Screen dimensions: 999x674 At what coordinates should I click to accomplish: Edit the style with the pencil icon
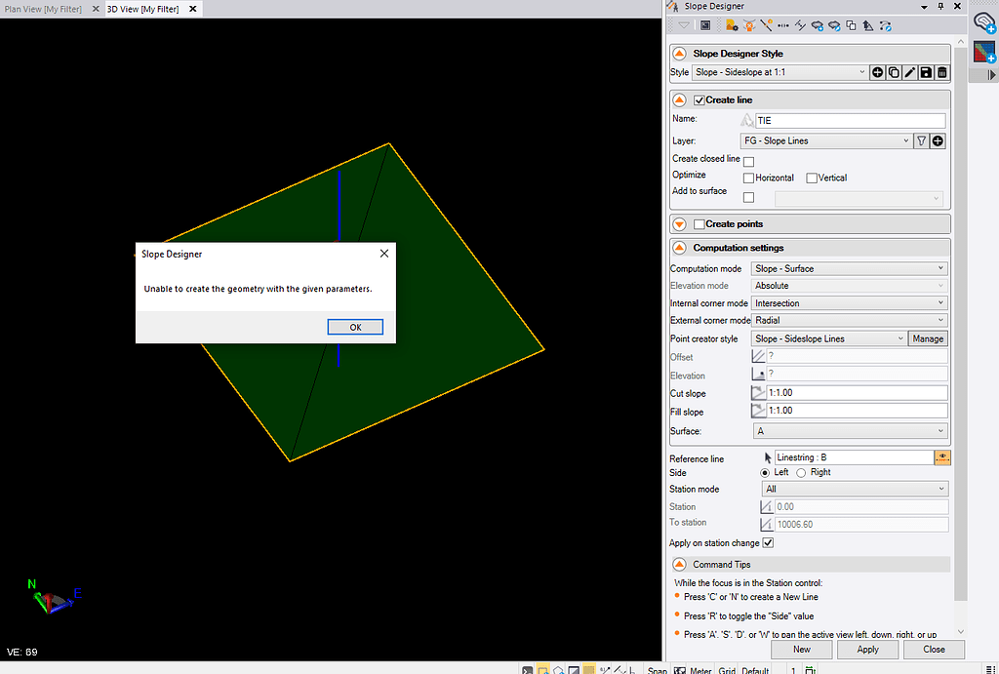(x=909, y=72)
